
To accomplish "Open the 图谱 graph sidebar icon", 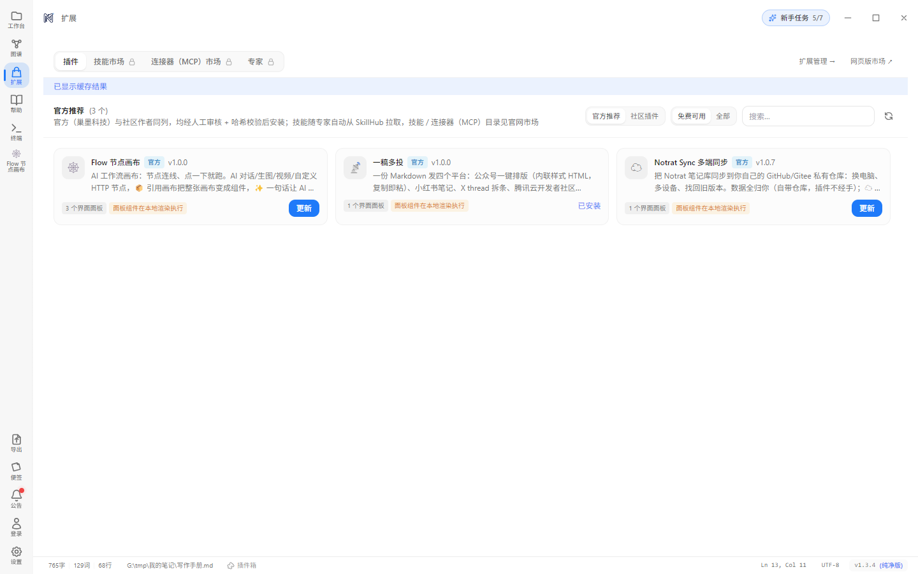I will (17, 48).
